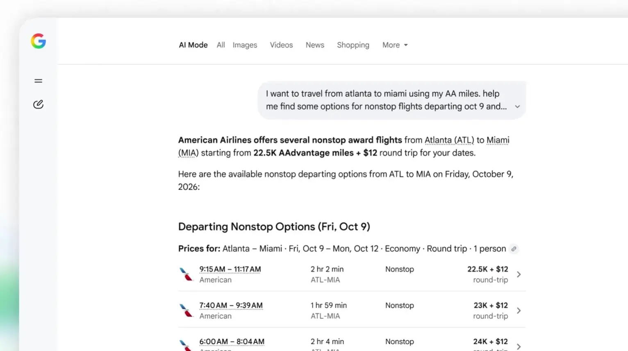Start a new chat with the compose icon
The image size is (628, 351).
coord(38,104)
